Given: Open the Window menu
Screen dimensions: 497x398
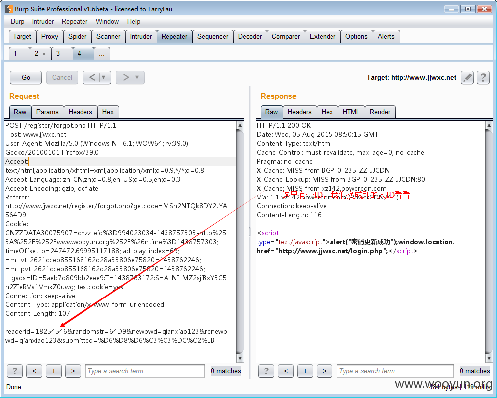Looking at the screenshot, I should (107, 21).
